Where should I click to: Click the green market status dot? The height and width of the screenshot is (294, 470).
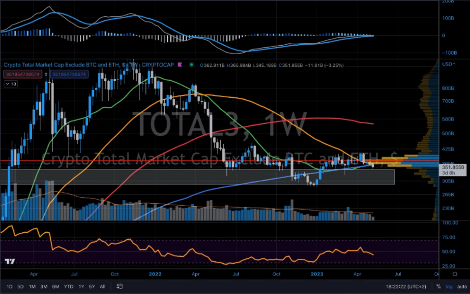point(191,65)
